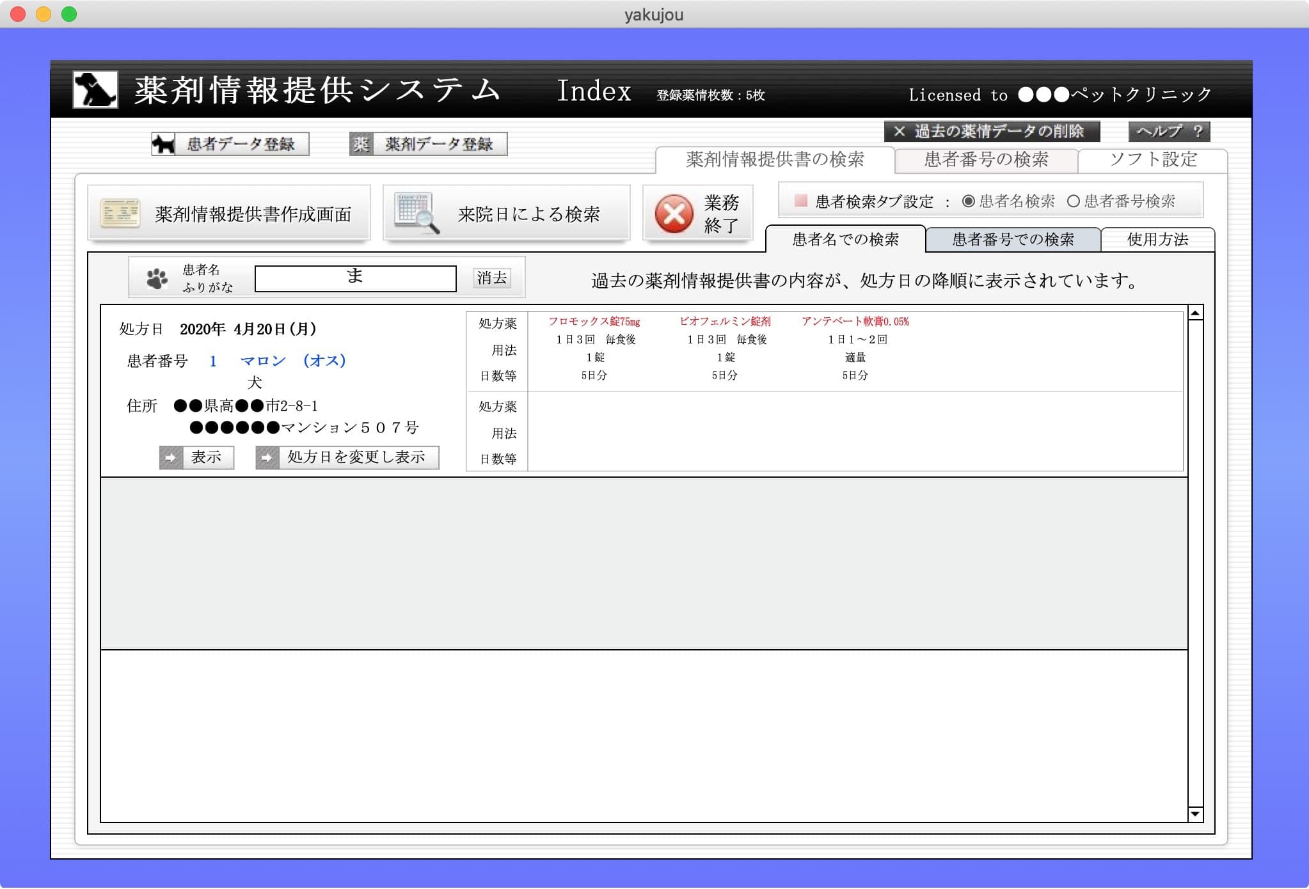Click the dog logo icon in the header
Screen dimensions: 1309x889
click(95, 89)
